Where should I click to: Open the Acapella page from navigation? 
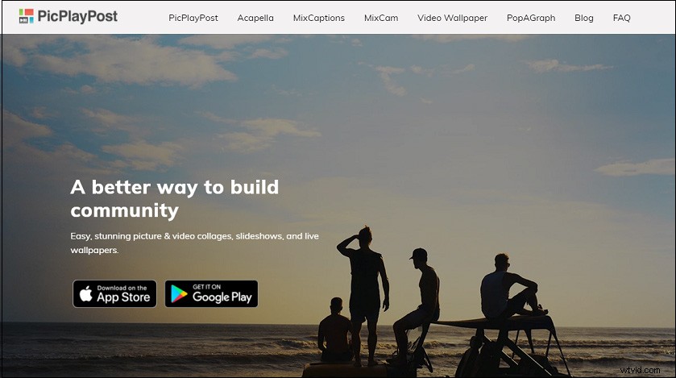[255, 18]
